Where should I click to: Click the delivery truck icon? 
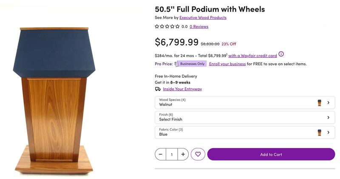click(158, 89)
